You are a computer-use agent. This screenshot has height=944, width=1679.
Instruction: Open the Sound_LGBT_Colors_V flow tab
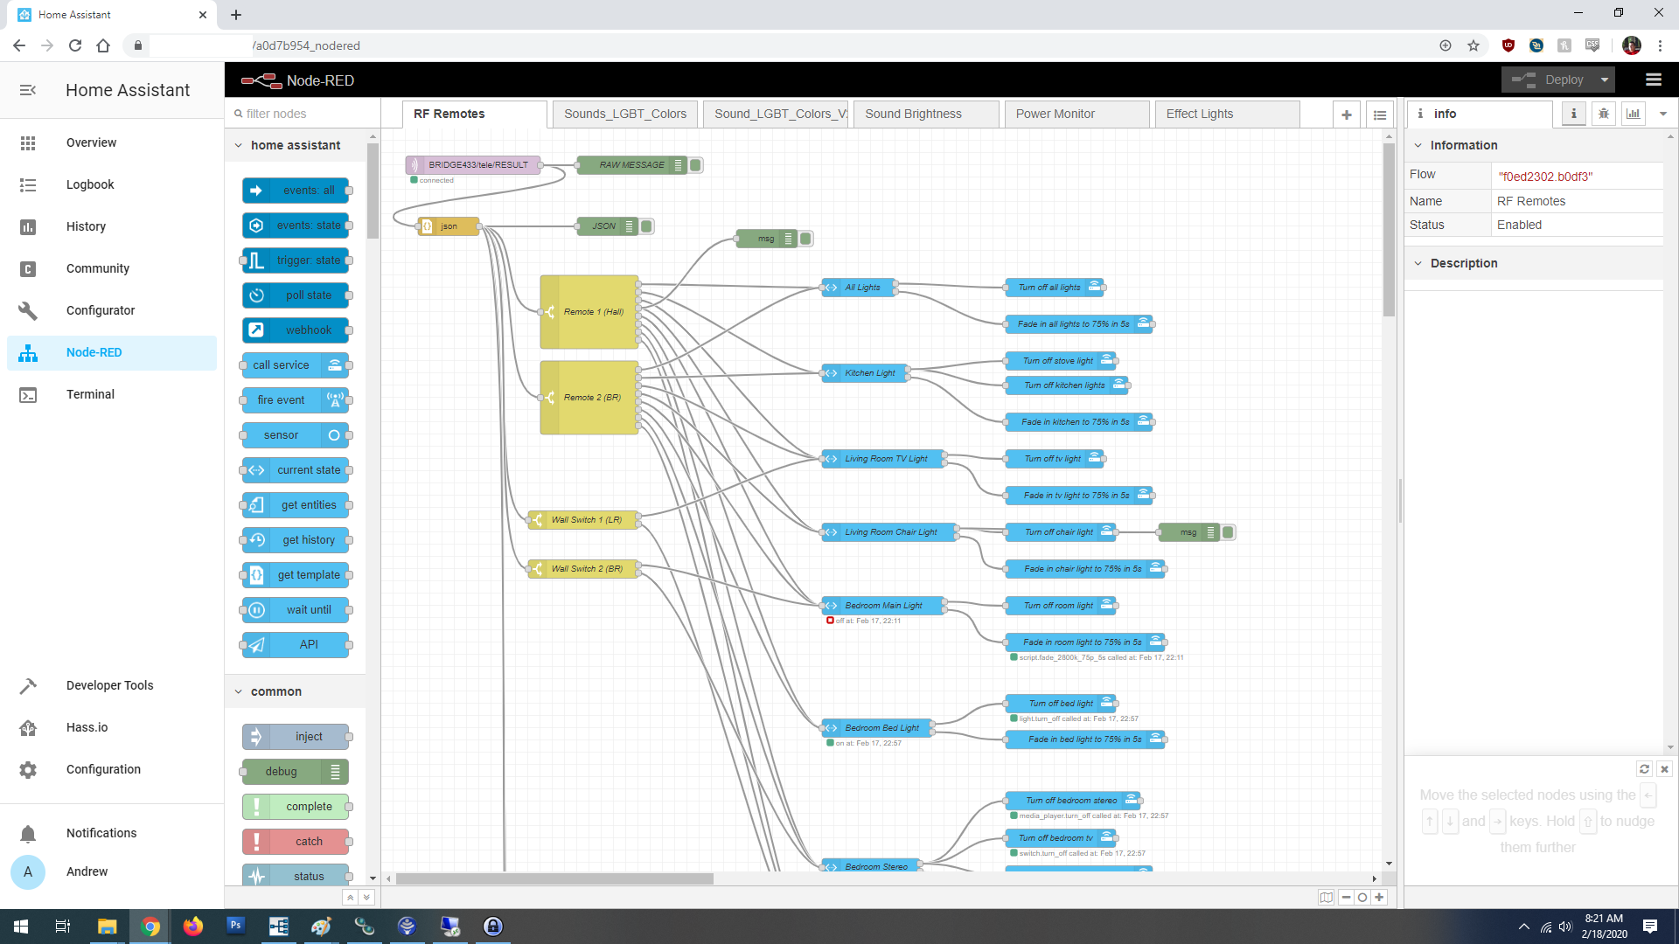click(776, 114)
